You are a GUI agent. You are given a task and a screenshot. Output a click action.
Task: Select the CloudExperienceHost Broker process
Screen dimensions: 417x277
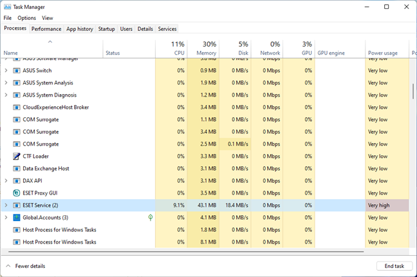pos(205,108)
